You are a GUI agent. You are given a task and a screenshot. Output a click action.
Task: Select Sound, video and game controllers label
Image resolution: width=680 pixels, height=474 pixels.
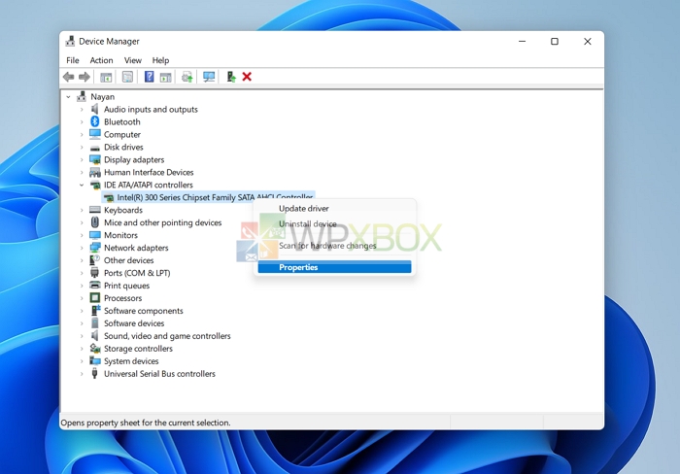tap(167, 336)
